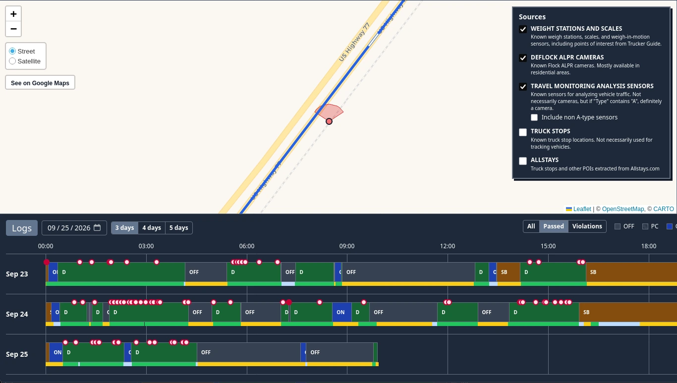Open the OpenStreetMap attribution link

click(x=623, y=209)
